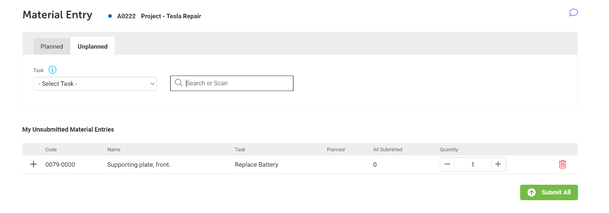Click the quantity value field showing 1
Screen dimensions: 609x213
click(472, 164)
